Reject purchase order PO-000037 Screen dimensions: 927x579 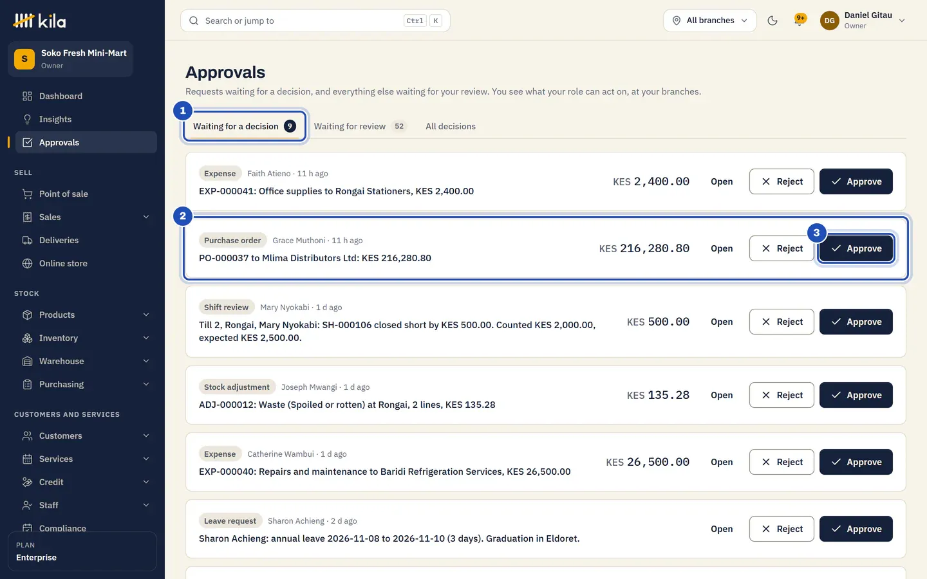coord(782,248)
